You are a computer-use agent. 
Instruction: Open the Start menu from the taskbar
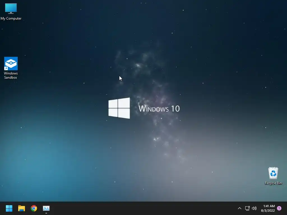(x=9, y=208)
